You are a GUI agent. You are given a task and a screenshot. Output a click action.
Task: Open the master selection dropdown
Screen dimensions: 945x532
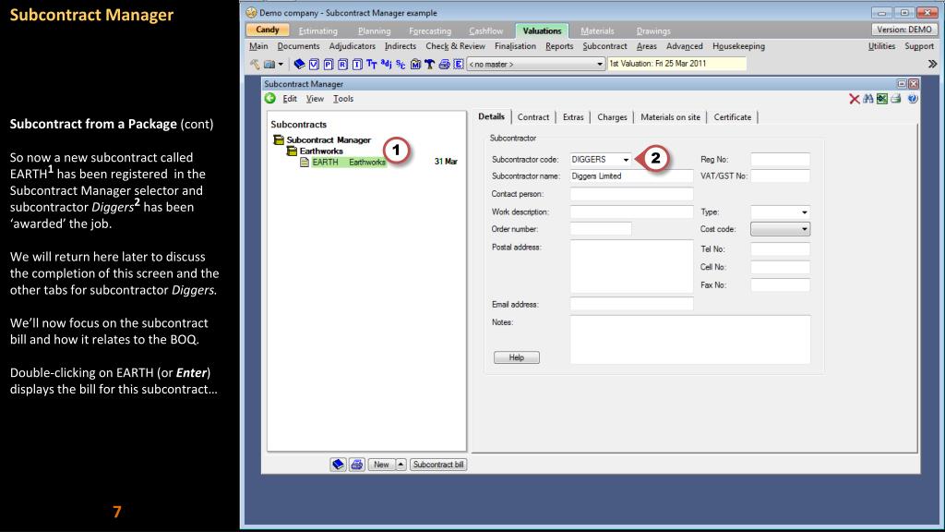[601, 63]
